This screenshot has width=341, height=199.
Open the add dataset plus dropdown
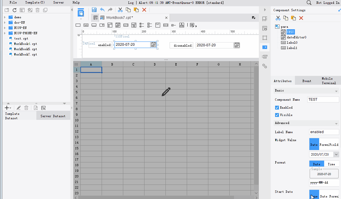point(8,108)
